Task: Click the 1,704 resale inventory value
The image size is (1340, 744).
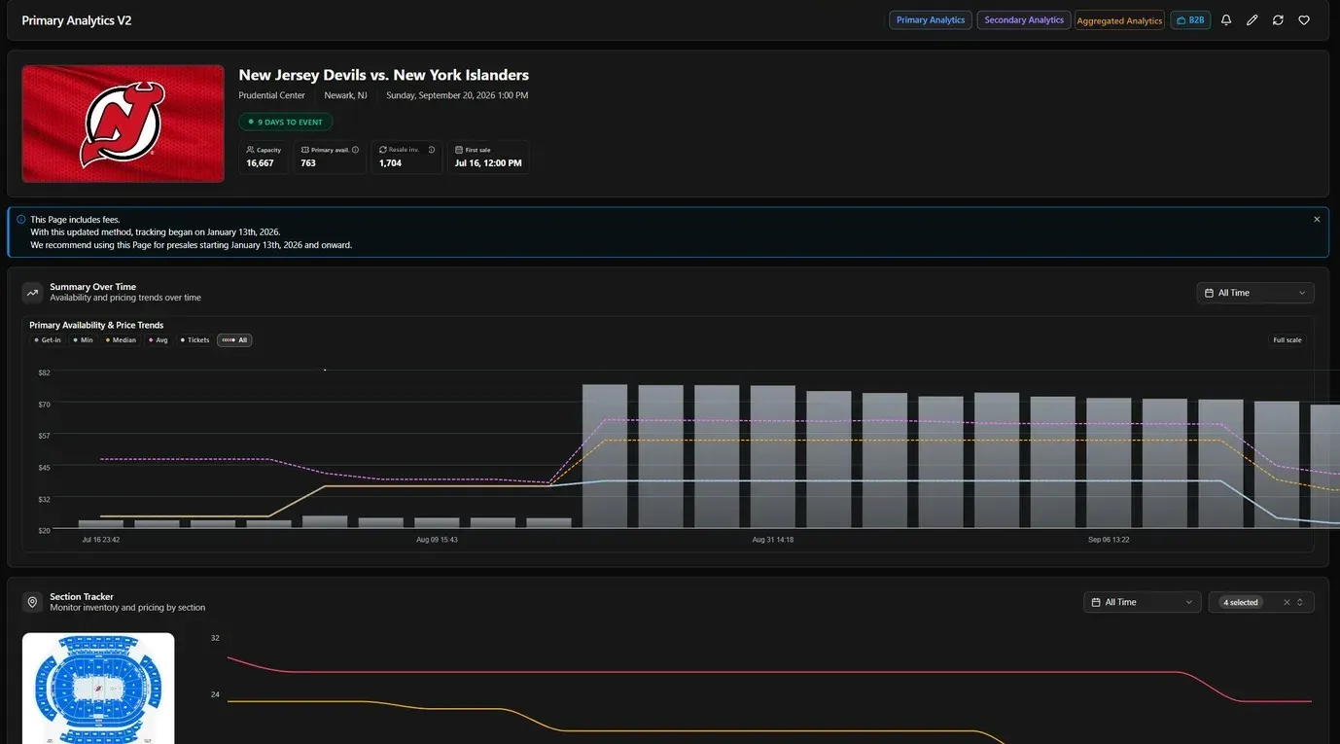Action: click(x=390, y=163)
